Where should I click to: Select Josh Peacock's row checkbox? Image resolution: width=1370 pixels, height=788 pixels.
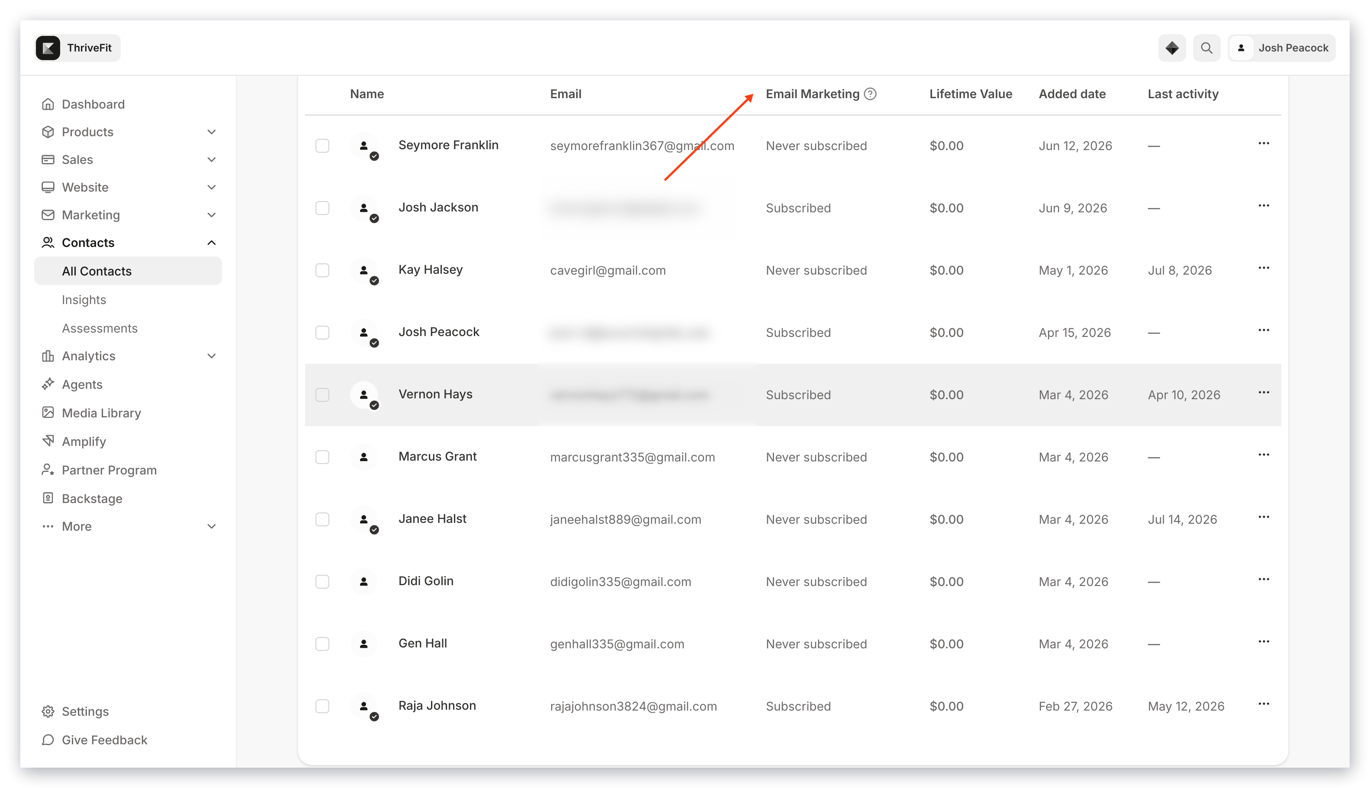[322, 332]
